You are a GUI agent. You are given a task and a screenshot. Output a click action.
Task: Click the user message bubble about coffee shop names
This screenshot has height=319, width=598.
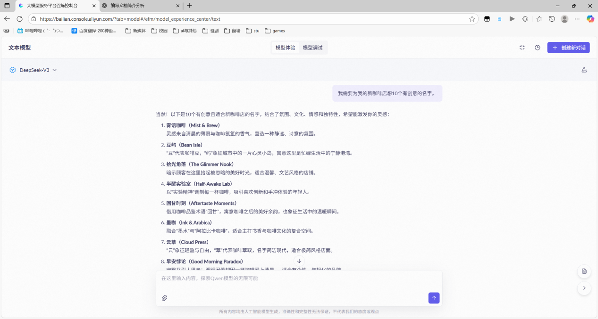pyautogui.click(x=387, y=93)
